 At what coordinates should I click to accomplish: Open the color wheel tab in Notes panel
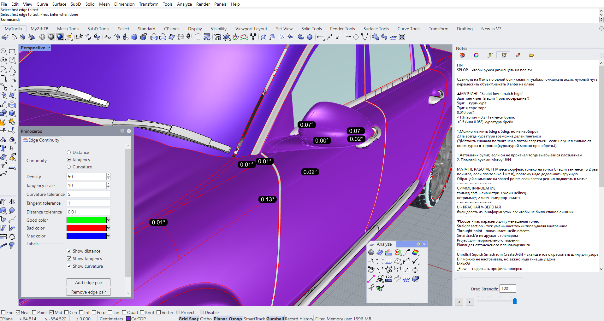pyautogui.click(x=476, y=55)
